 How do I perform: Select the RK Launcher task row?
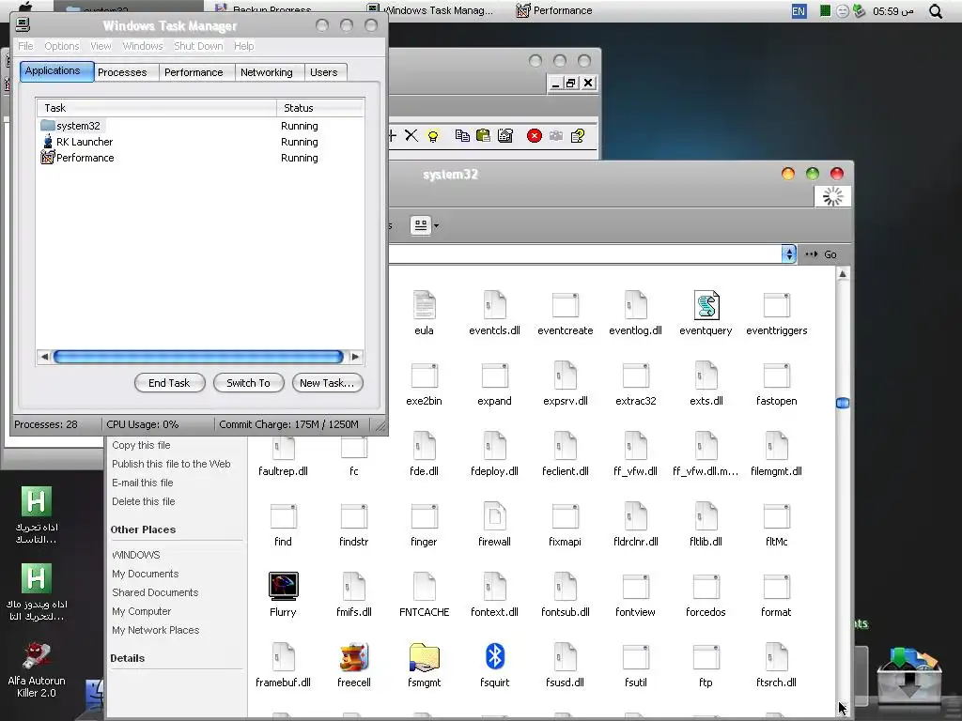tap(200, 142)
